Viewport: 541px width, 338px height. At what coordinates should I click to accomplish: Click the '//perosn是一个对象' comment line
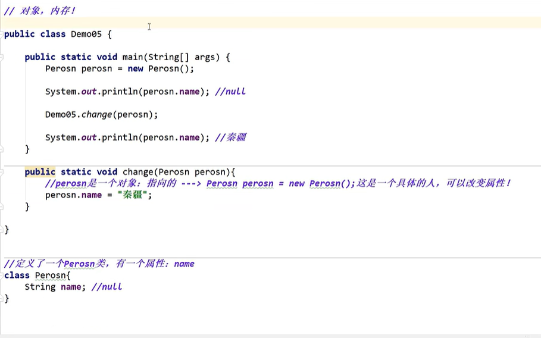tap(278, 183)
